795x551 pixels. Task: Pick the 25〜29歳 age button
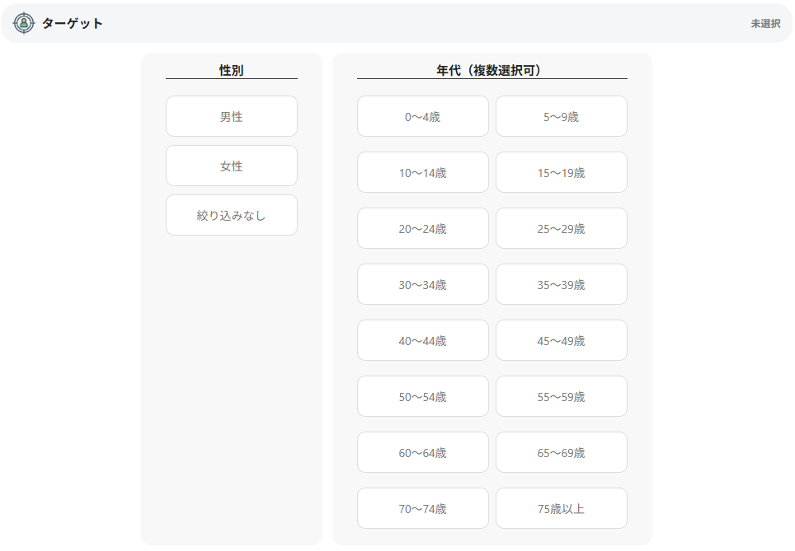click(561, 228)
